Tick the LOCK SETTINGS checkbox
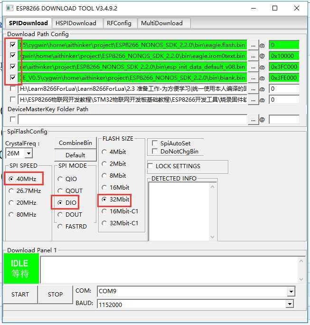The image size is (310, 325). (x=150, y=166)
